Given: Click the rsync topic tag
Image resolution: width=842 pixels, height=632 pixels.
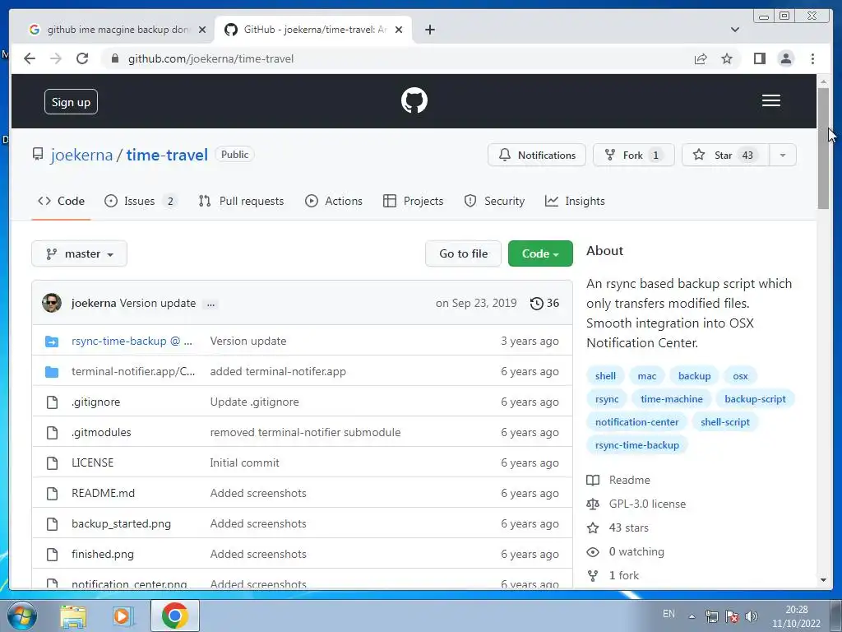Looking at the screenshot, I should click(x=607, y=399).
